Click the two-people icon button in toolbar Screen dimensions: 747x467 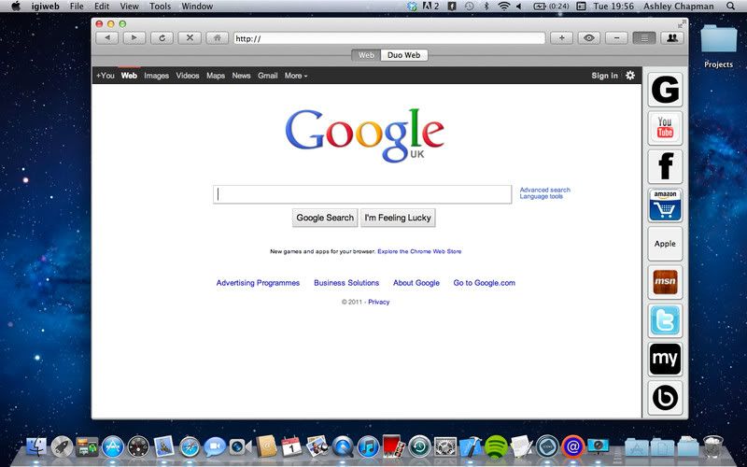tap(672, 38)
